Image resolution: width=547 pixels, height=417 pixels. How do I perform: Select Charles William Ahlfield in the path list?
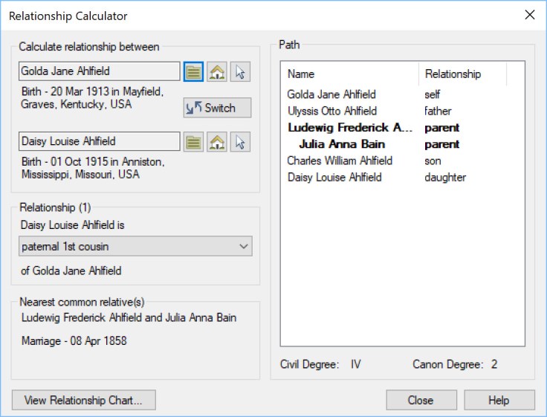click(x=340, y=161)
